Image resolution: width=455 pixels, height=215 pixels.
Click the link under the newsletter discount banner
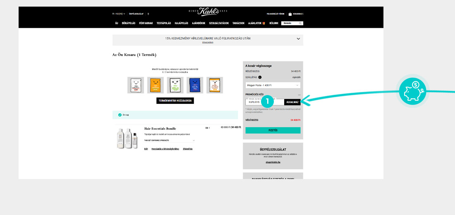tap(208, 42)
